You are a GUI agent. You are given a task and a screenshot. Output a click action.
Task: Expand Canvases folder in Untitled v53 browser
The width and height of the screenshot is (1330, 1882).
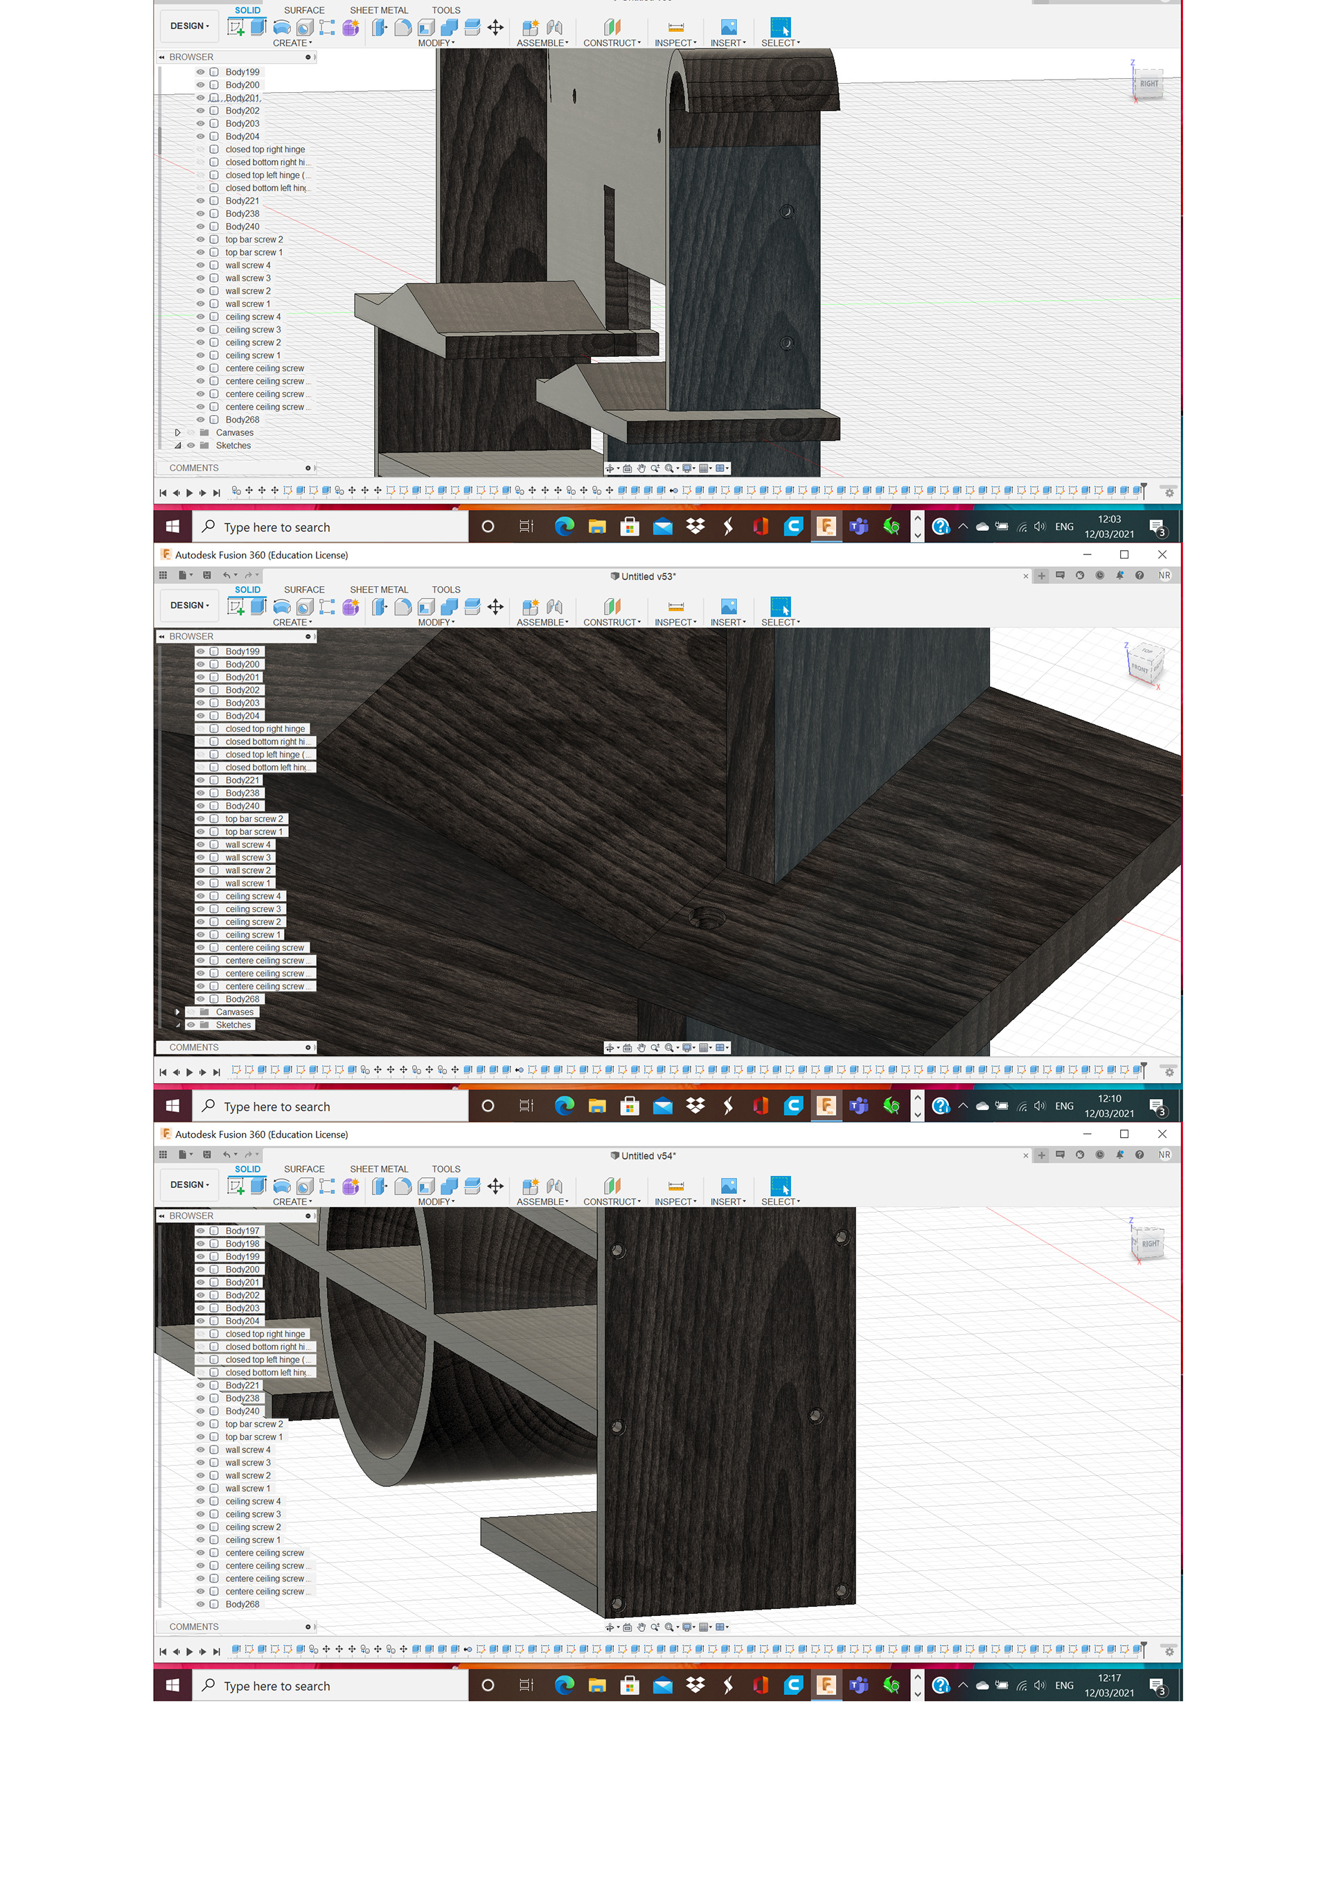(178, 1012)
